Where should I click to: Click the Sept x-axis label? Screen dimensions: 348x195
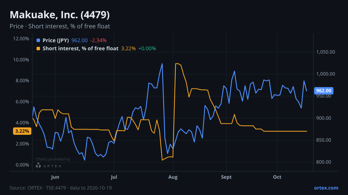226,177
